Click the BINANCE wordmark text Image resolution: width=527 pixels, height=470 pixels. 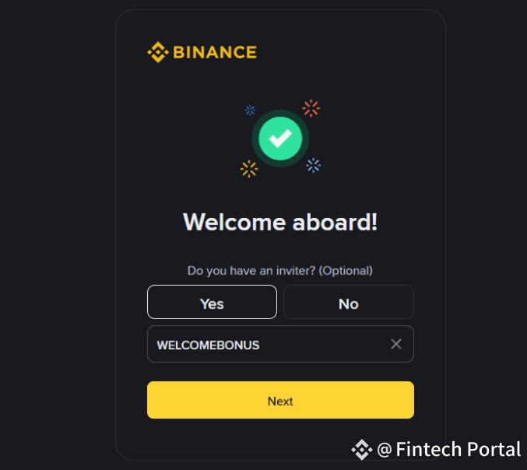pos(214,53)
